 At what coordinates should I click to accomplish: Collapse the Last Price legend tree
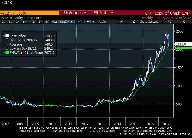[x=3, y=36]
